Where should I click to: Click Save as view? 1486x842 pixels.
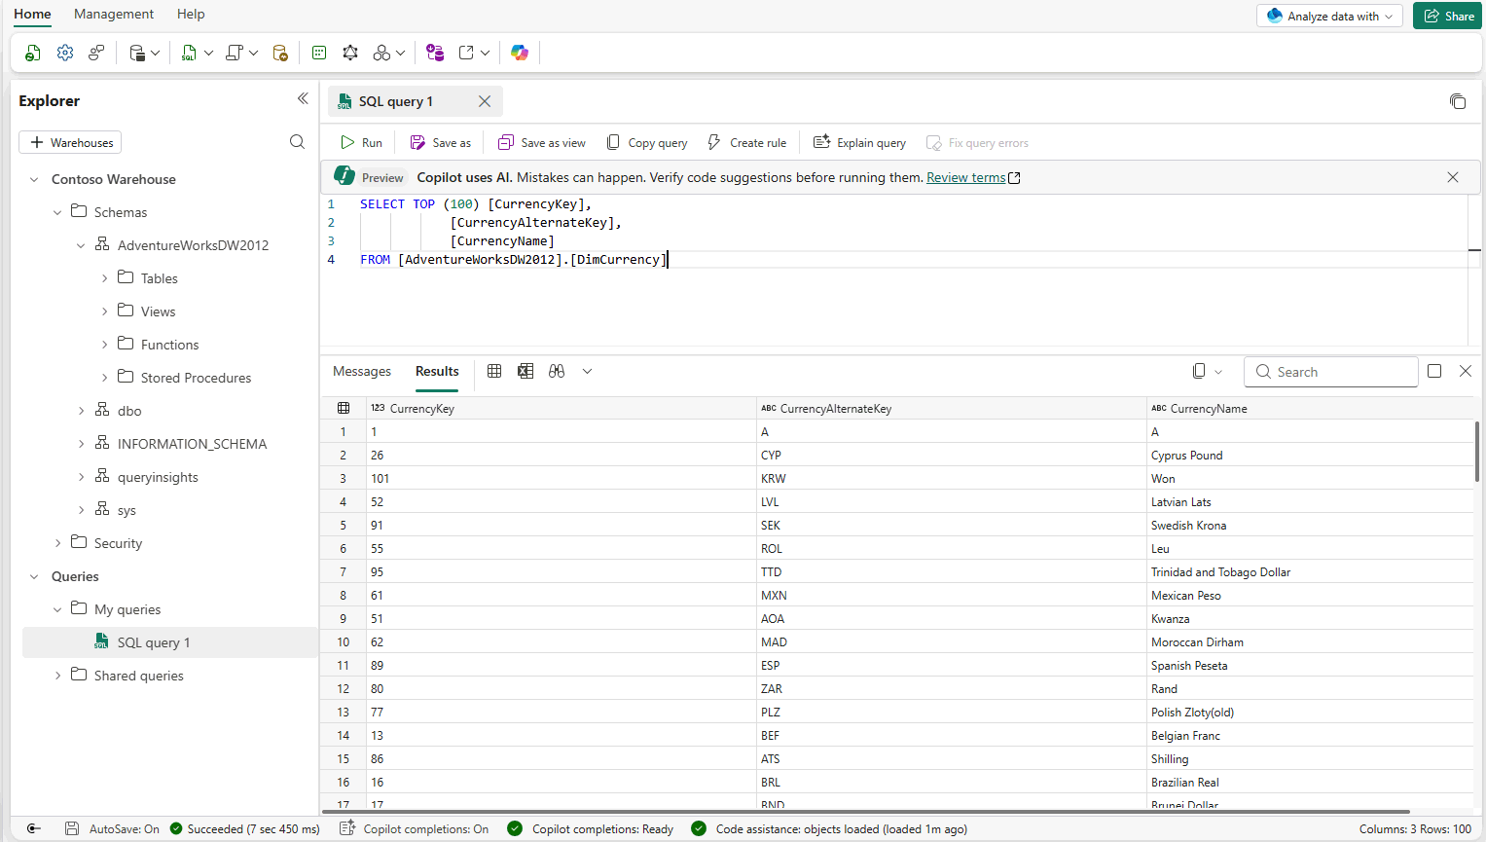[x=542, y=142]
